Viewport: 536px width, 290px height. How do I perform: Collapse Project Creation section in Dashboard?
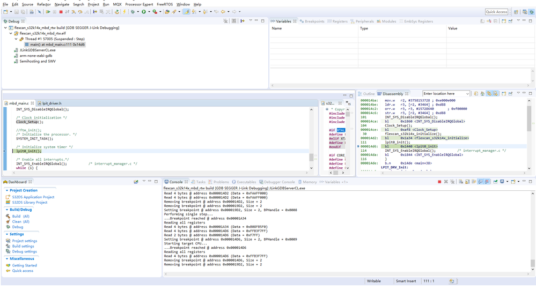7,190
